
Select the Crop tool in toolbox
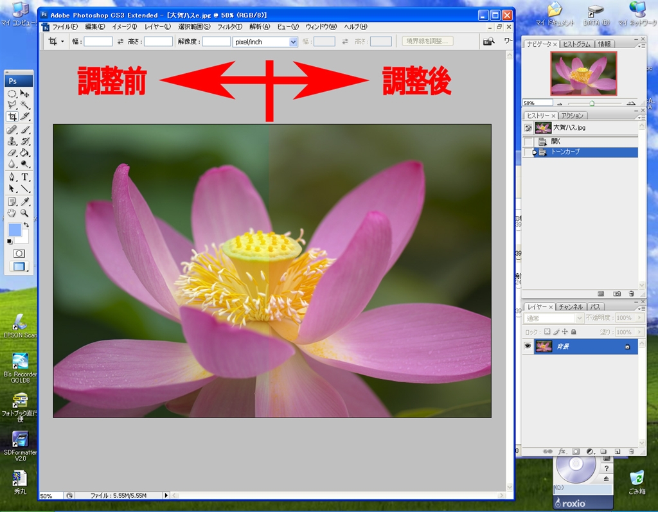12,116
